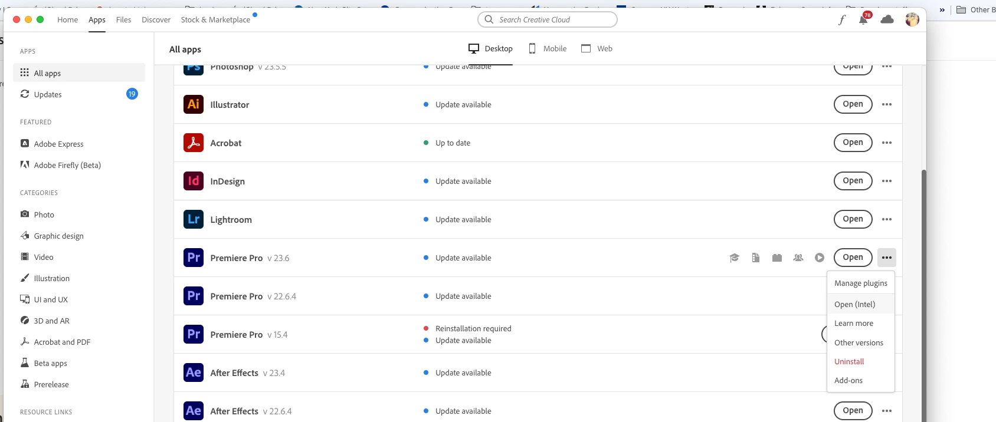Select All apps in the sidebar
Image resolution: width=996 pixels, height=422 pixels.
pyautogui.click(x=79, y=73)
